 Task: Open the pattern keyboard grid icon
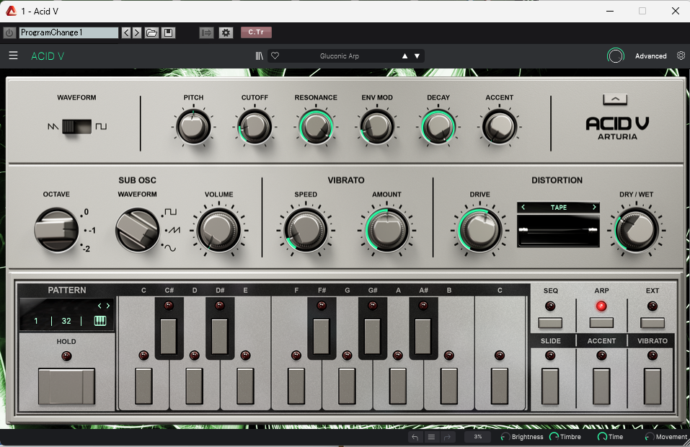click(x=100, y=321)
